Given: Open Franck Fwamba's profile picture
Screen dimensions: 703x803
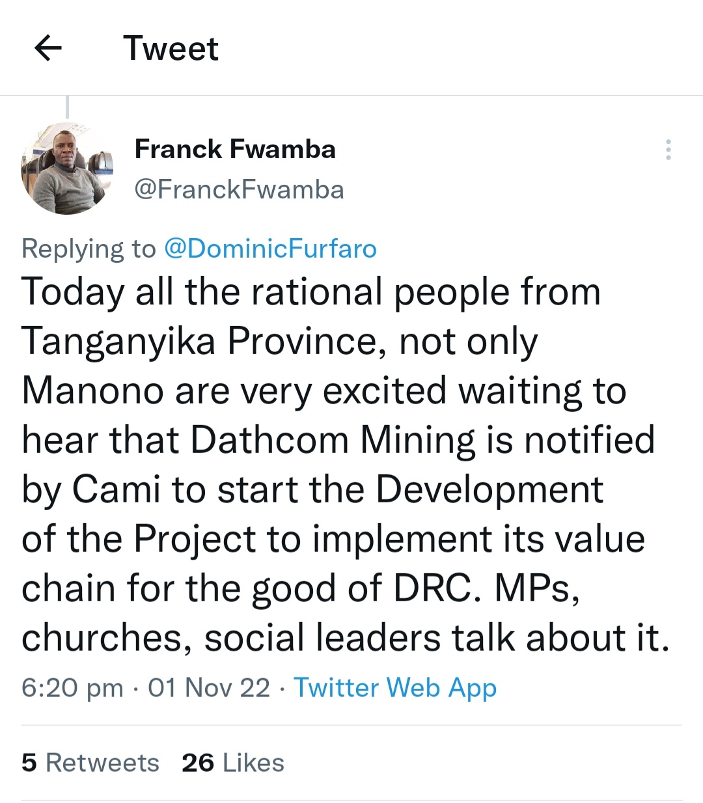Looking at the screenshot, I should (67, 169).
